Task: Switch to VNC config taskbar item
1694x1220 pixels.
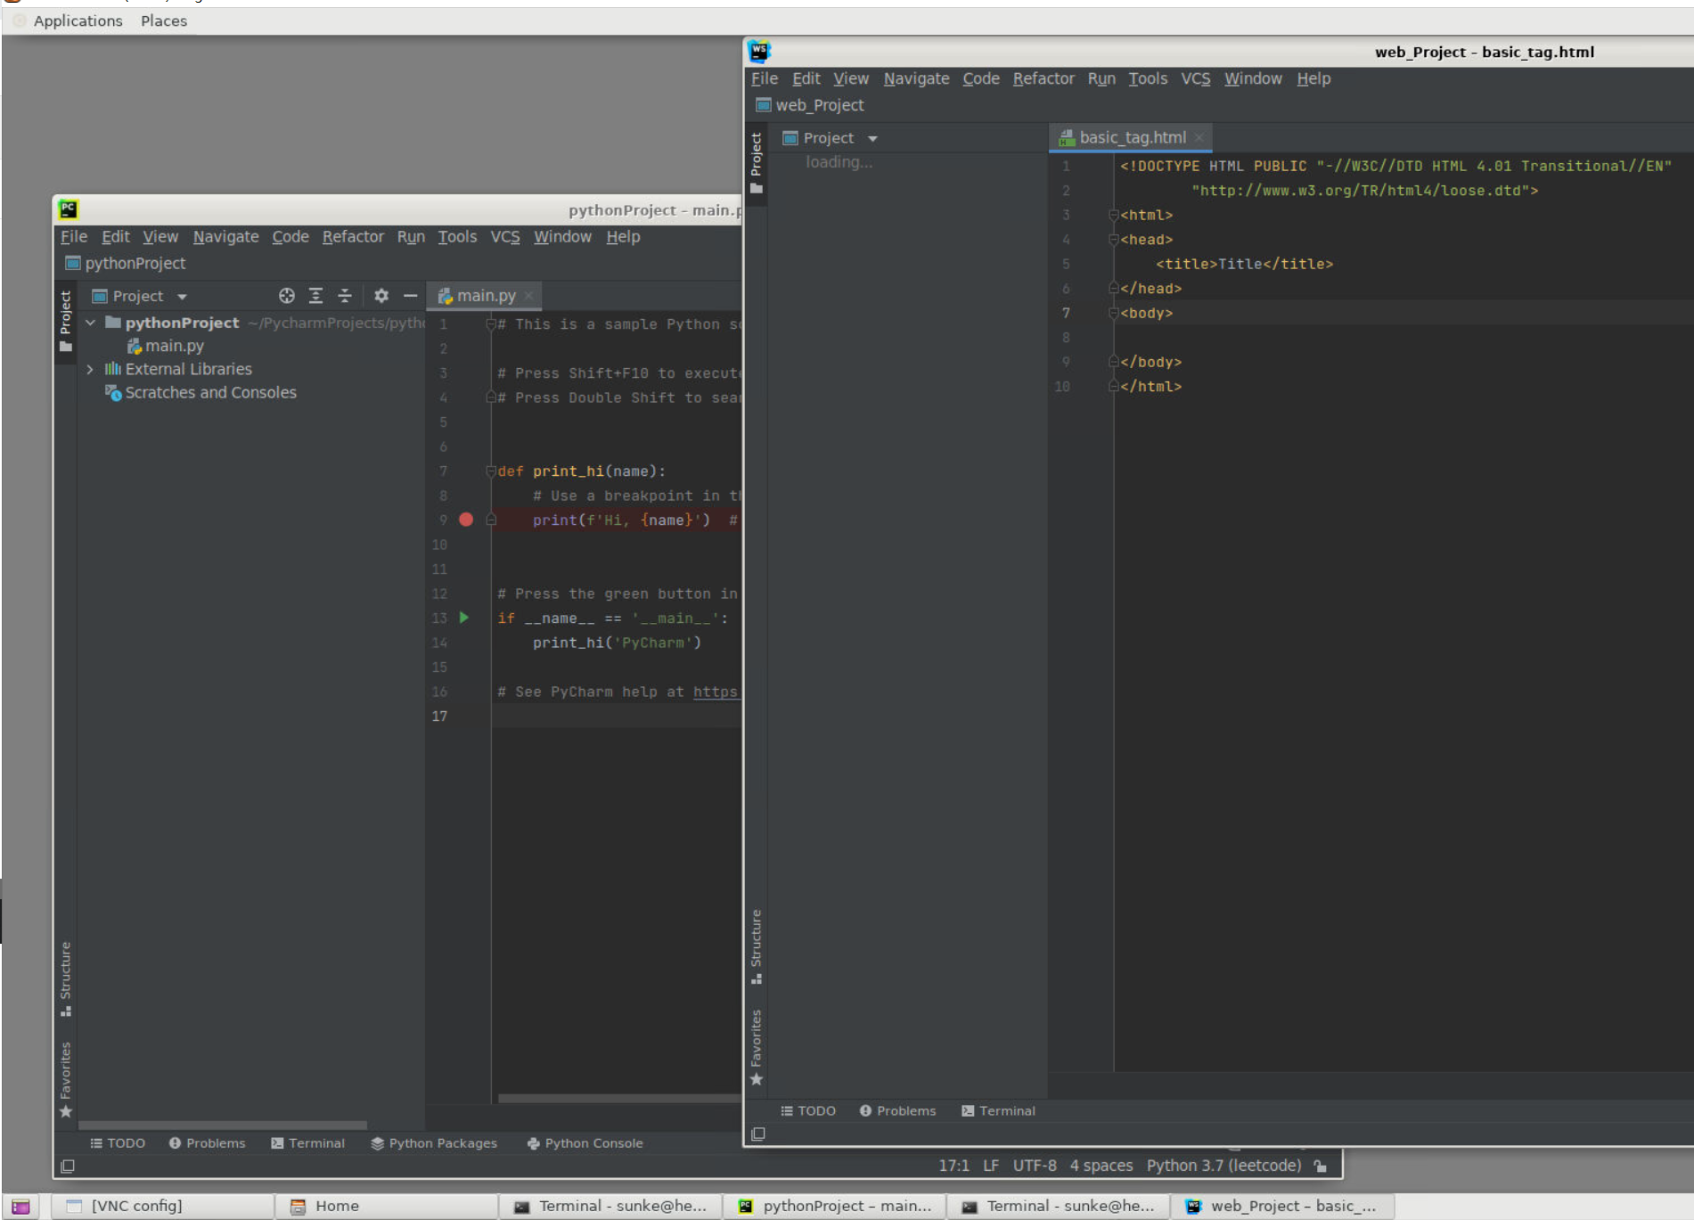Action: tap(162, 1206)
